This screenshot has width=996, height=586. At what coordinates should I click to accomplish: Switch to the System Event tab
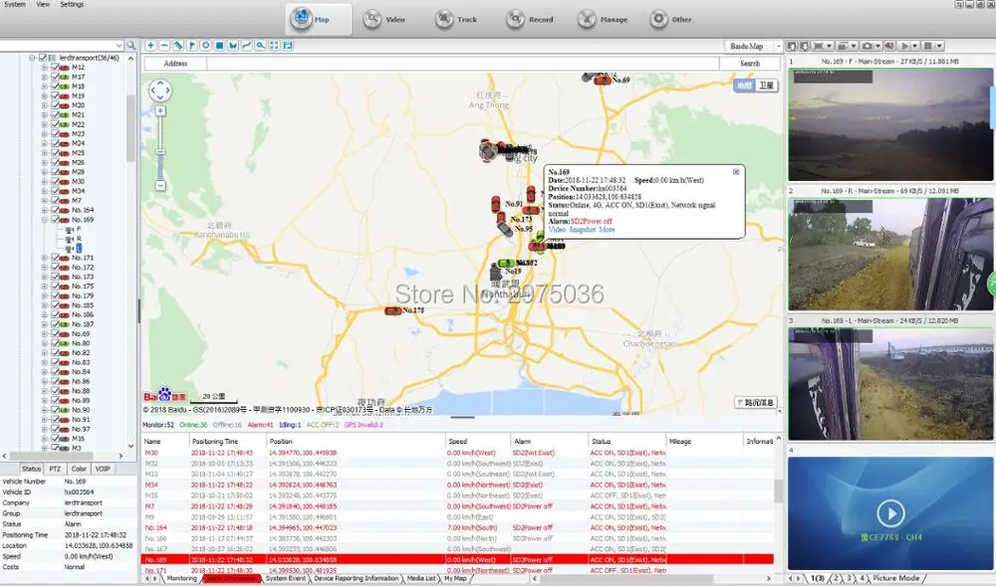coord(285,578)
